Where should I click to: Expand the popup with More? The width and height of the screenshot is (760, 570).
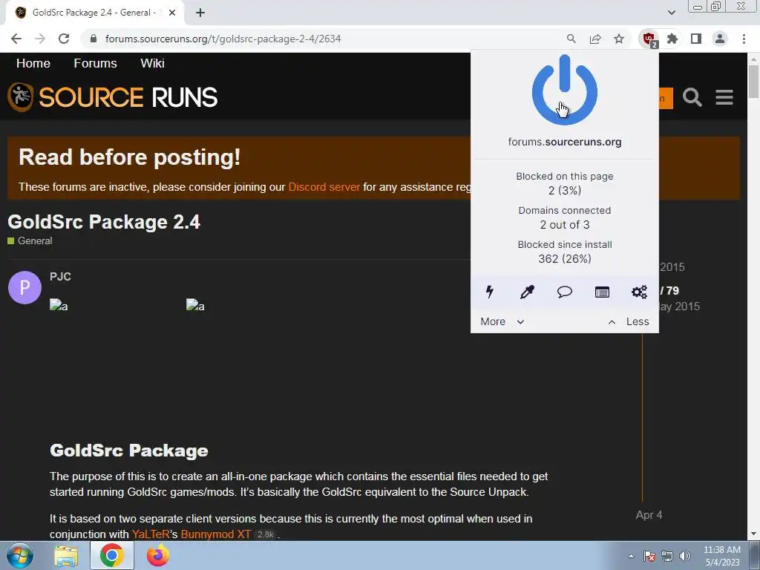point(502,322)
